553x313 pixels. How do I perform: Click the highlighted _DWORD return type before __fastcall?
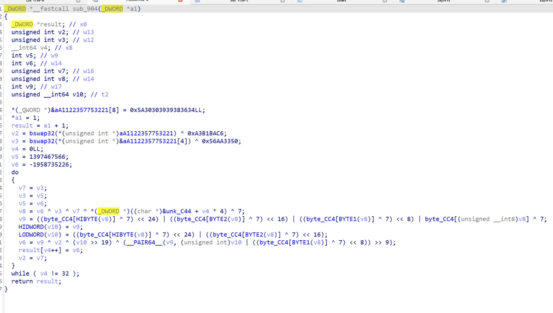tap(15, 9)
